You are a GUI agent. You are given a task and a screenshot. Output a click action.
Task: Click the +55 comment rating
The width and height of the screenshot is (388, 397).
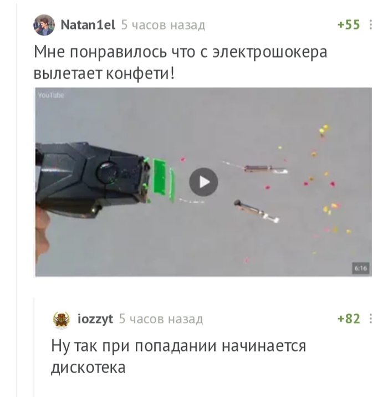click(x=349, y=25)
